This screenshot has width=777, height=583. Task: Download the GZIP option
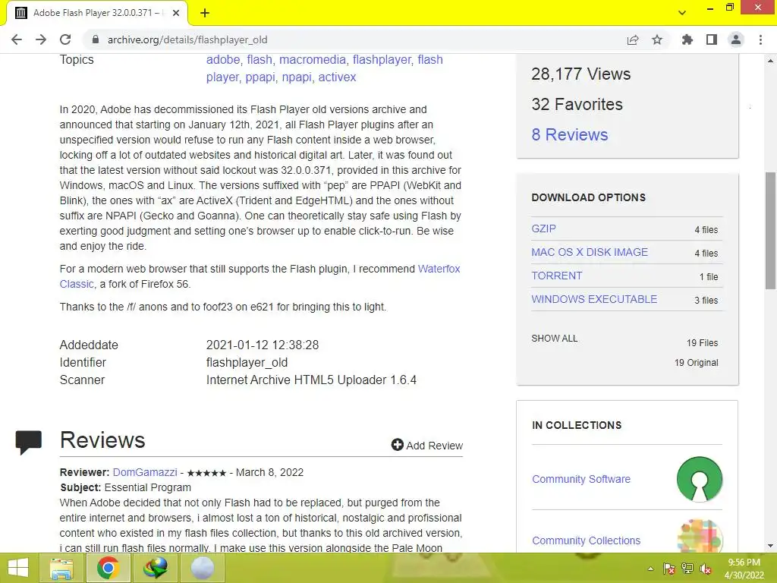543,228
